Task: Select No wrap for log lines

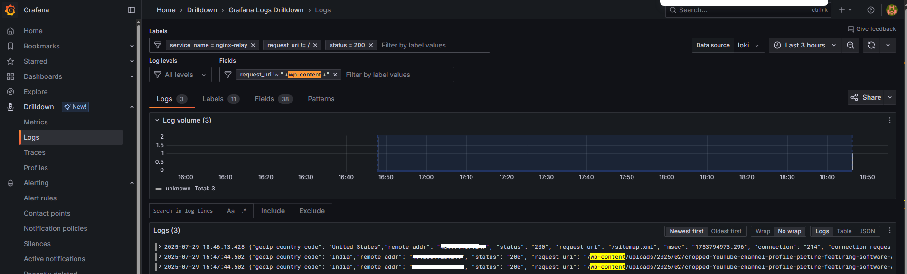Action: (789, 231)
